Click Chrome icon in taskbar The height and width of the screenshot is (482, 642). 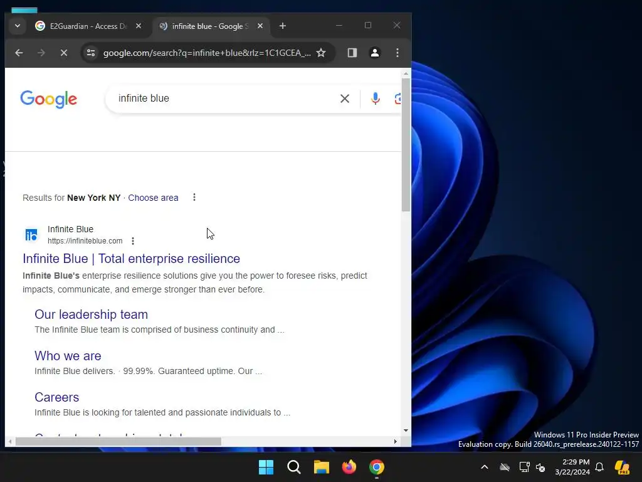tap(377, 467)
